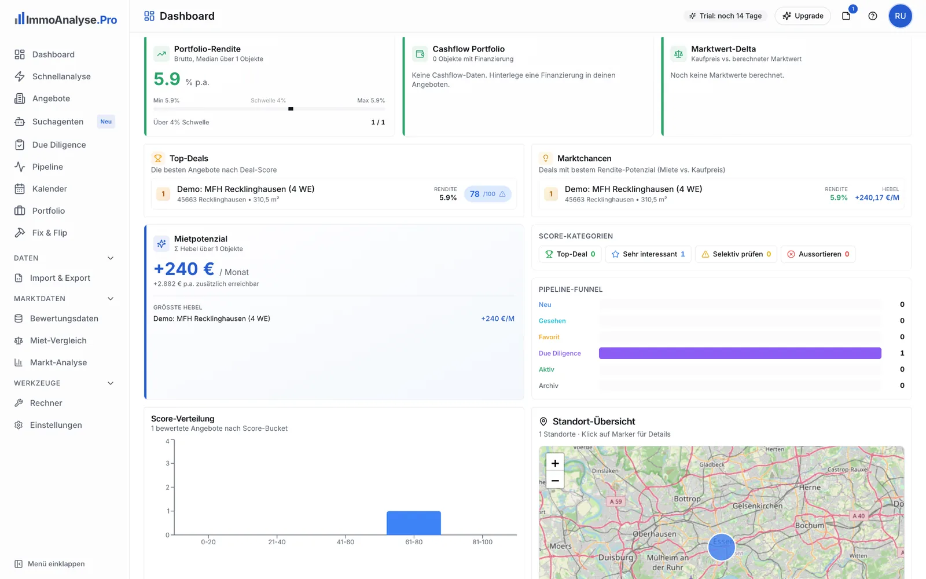Filter by Aussortieren category
The height and width of the screenshot is (579, 926).
tap(818, 254)
